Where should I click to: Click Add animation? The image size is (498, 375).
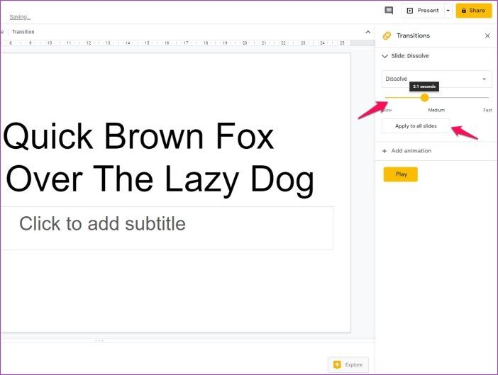pos(407,151)
